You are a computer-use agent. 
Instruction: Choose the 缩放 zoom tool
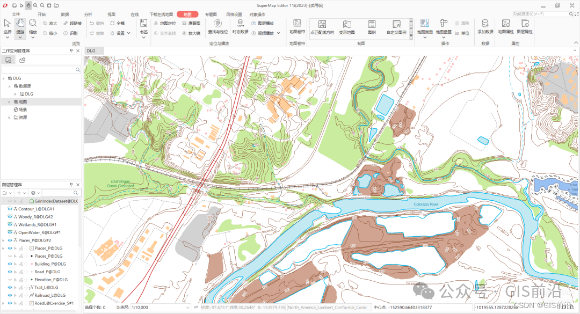pyautogui.click(x=33, y=28)
